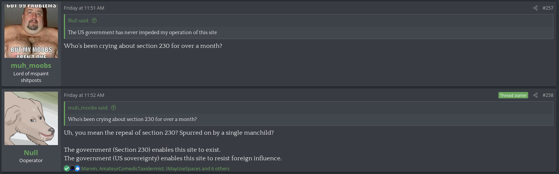Open the #258 post permalink
Screen dimensions: 559x174
(x=548, y=95)
